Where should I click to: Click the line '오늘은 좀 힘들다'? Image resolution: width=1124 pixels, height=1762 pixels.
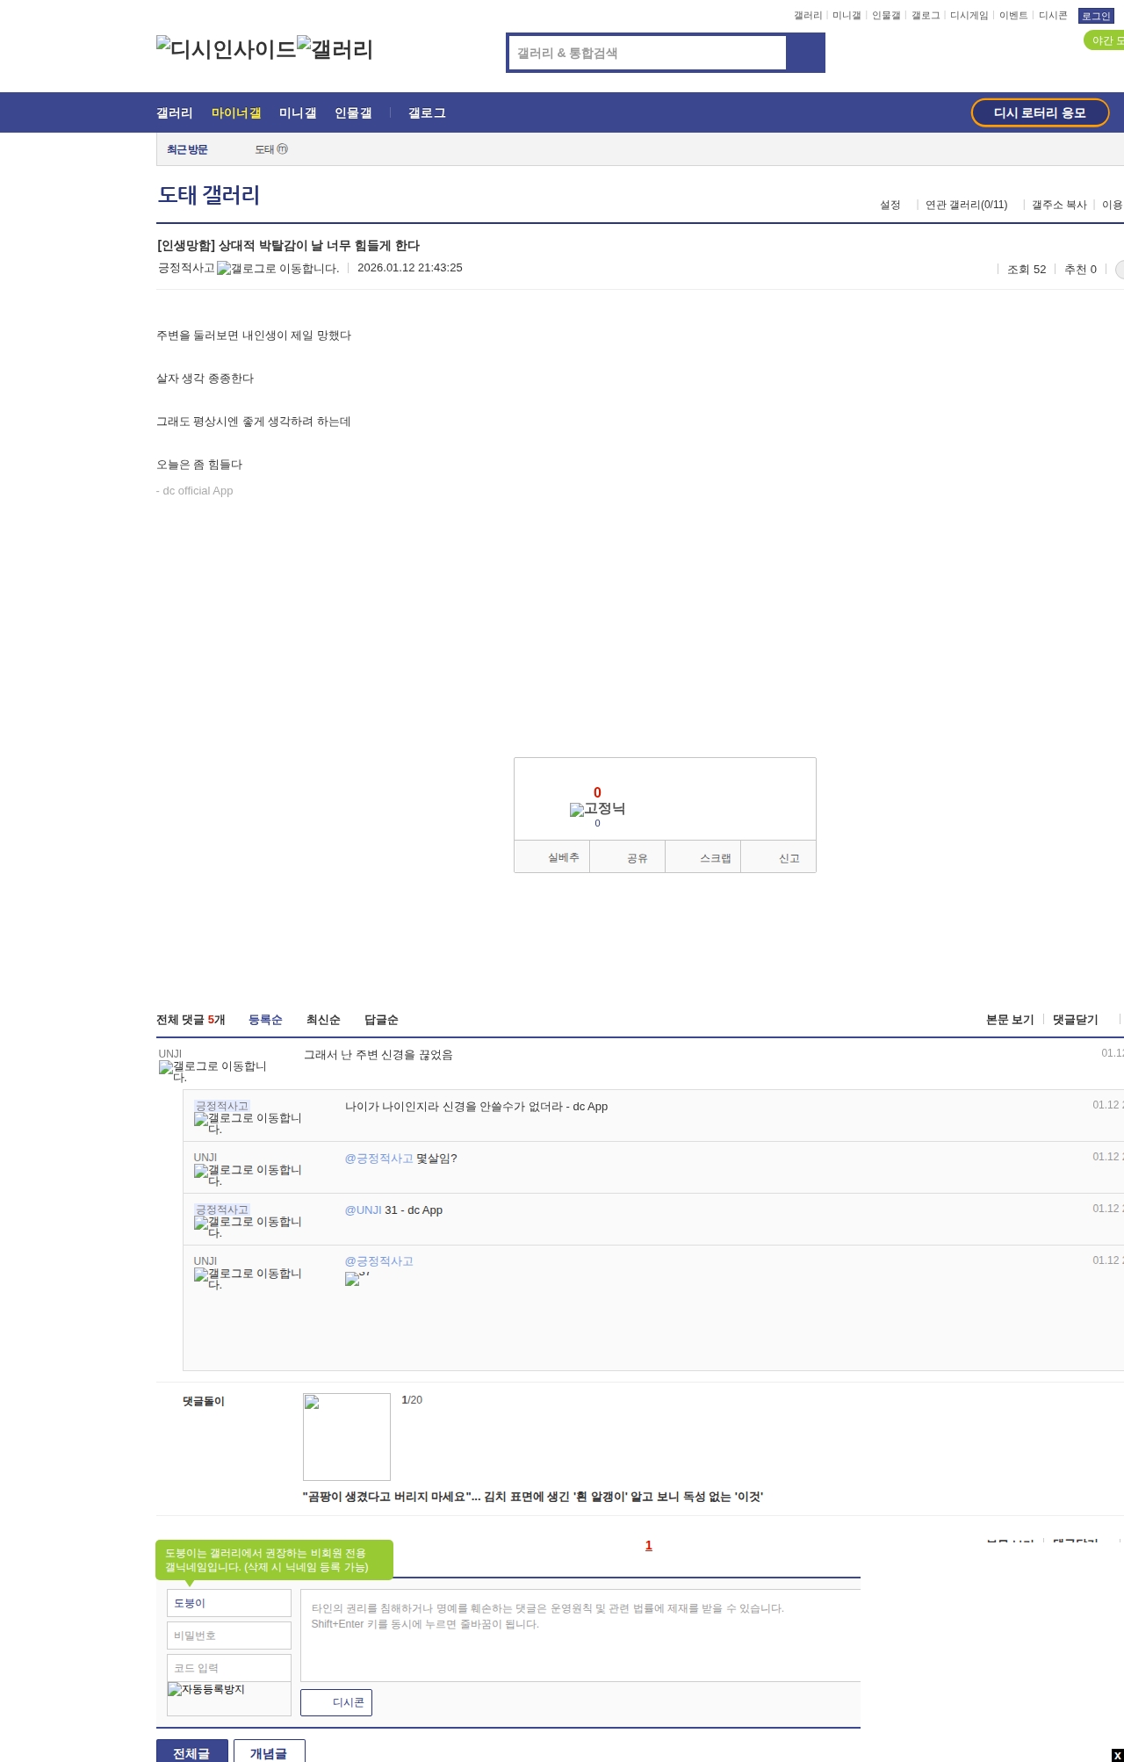[x=199, y=465]
